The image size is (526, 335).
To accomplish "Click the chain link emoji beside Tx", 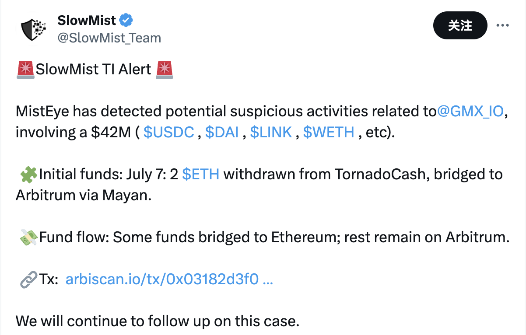I will click(28, 279).
